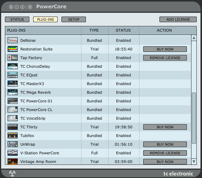This screenshot has width=202, height=178.
Task: Click BUY NOW for UnWrap
Action: coord(165,144)
